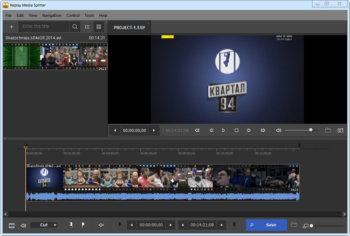The width and height of the screenshot is (350, 236).
Task: Add a media file with the plus icon
Action: pyautogui.click(x=11, y=27)
